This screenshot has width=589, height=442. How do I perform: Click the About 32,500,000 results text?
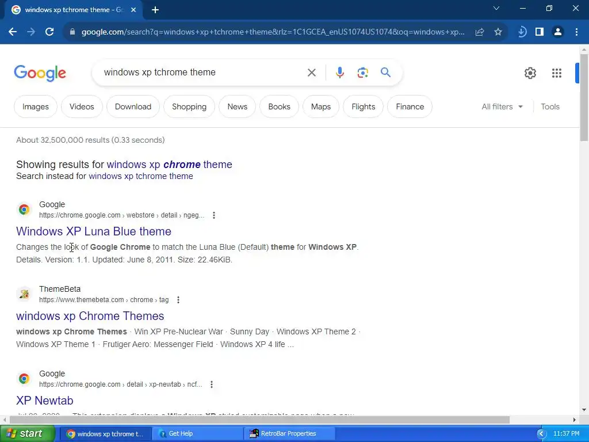click(x=90, y=140)
